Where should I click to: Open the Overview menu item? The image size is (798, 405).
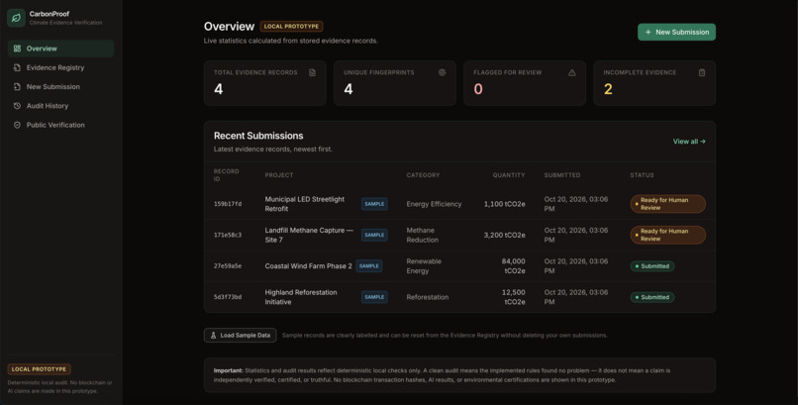[x=60, y=49]
